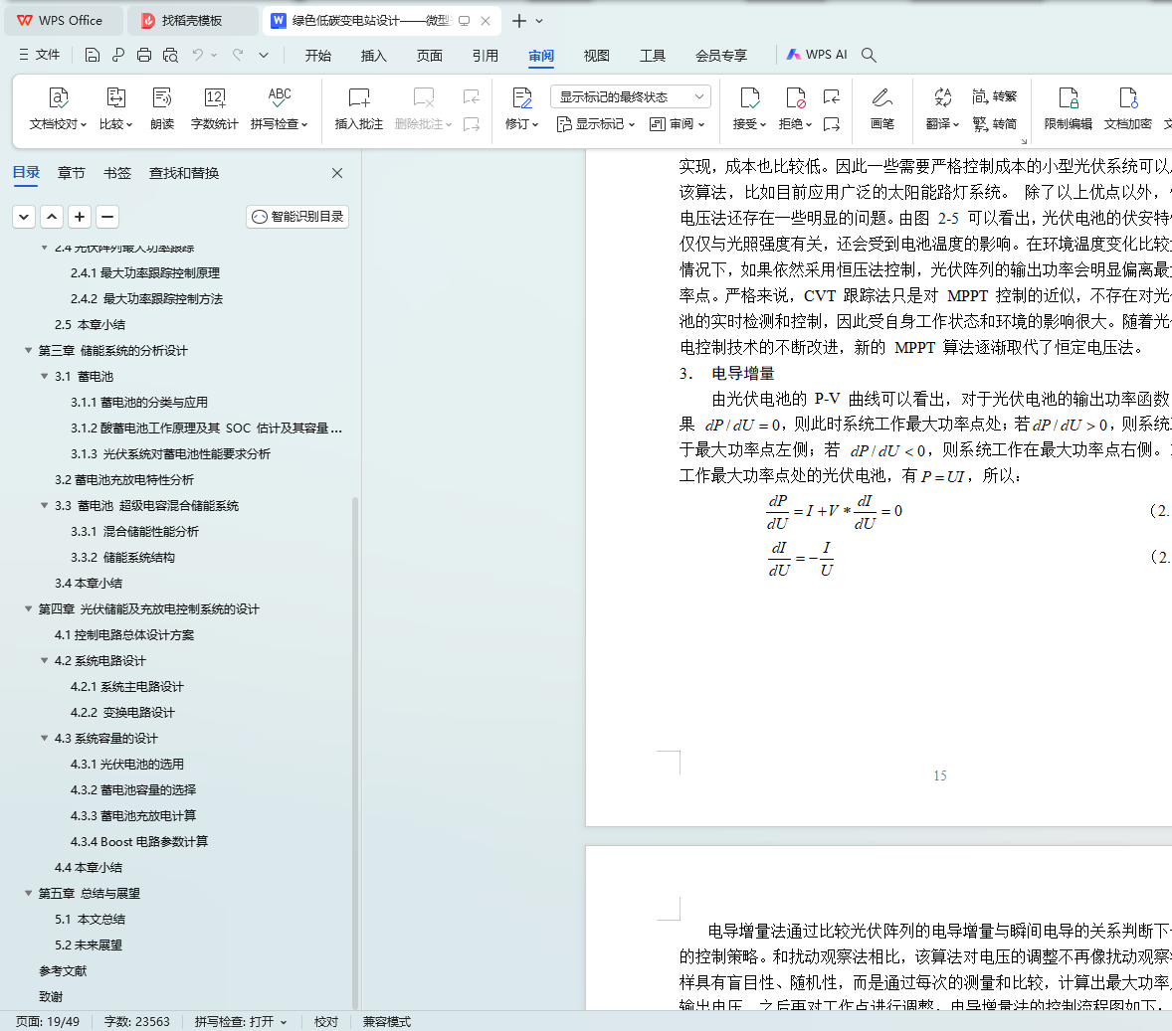Click outline move-up arrow button
This screenshot has height=1031, width=1172.
pos(52,217)
